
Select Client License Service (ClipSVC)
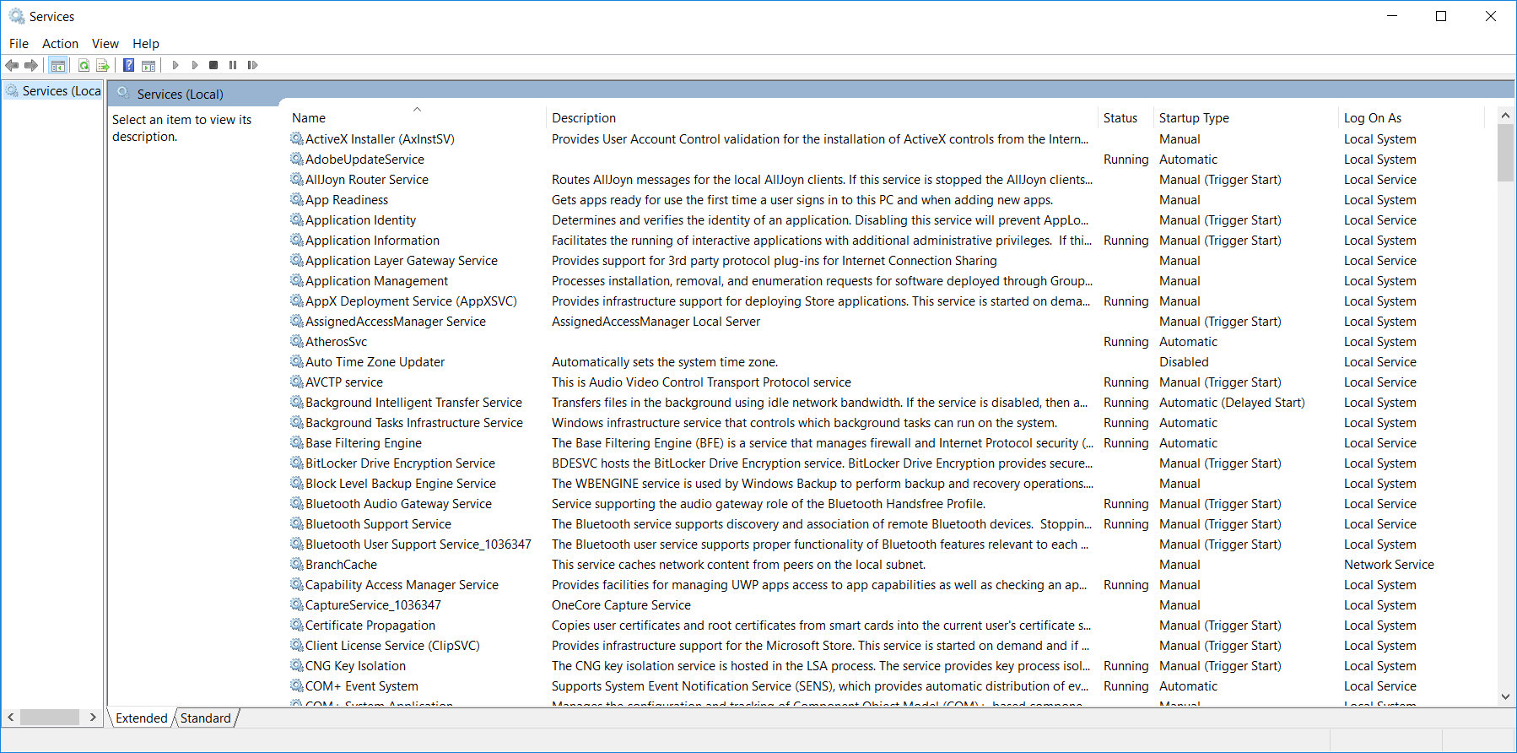(392, 646)
